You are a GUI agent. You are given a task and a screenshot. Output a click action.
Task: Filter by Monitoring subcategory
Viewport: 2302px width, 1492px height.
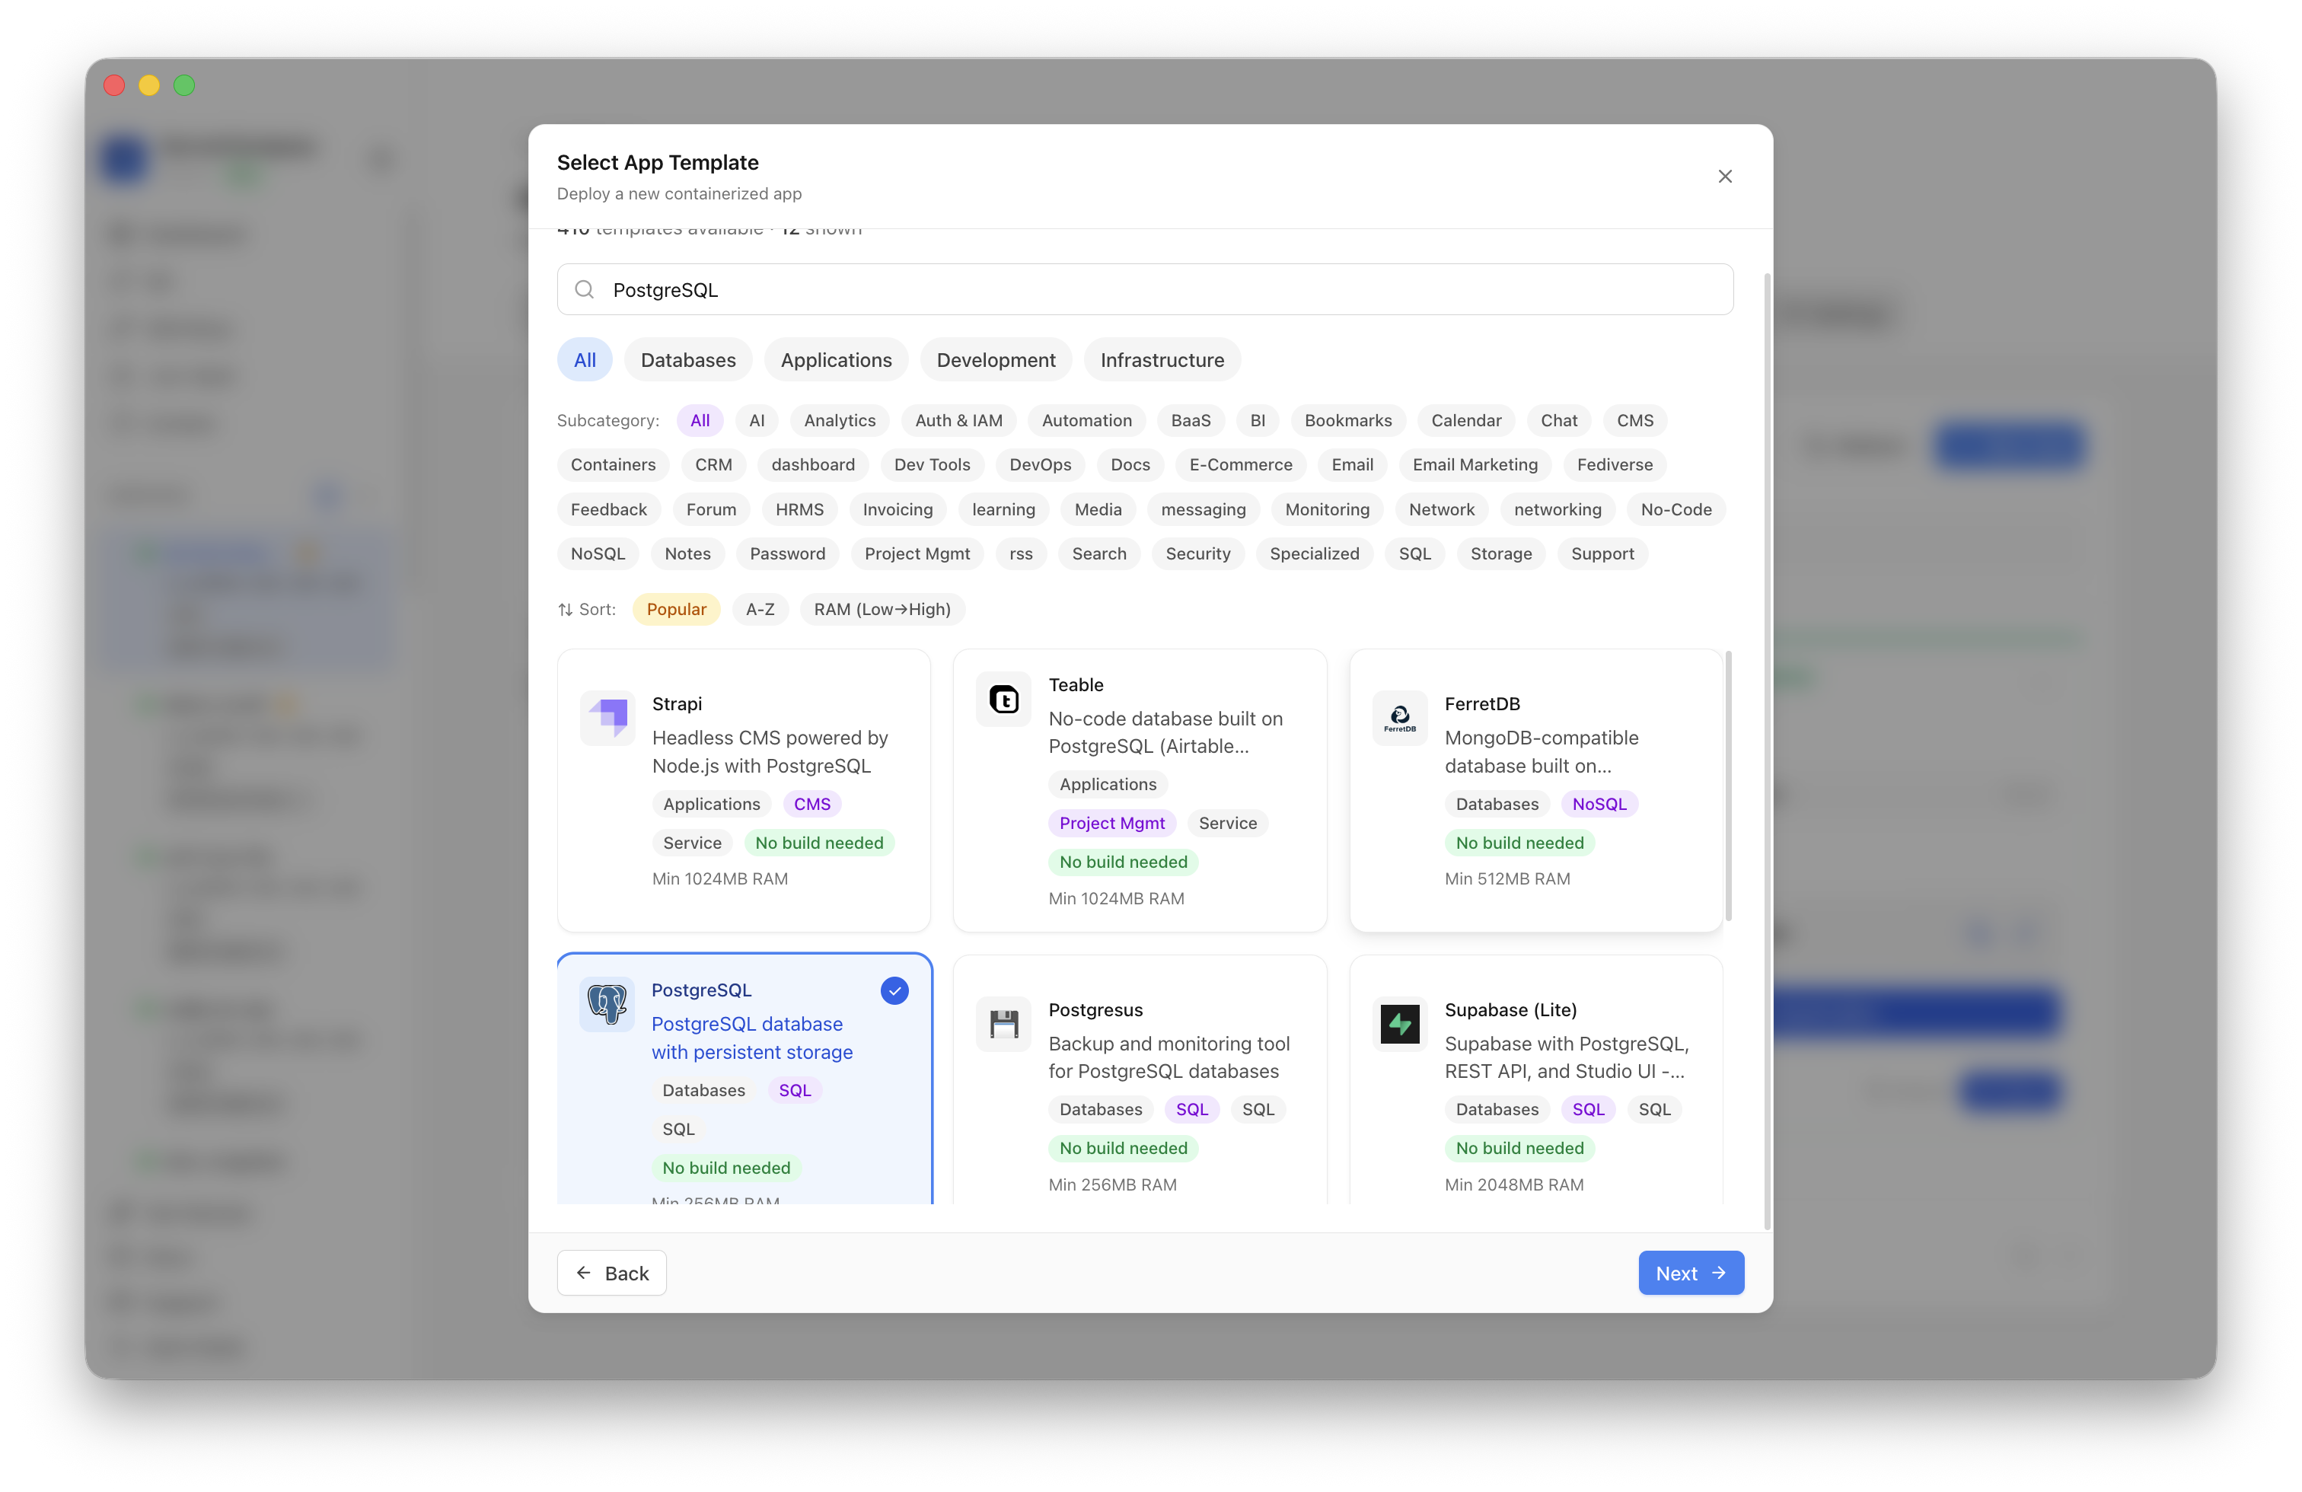(1327, 509)
